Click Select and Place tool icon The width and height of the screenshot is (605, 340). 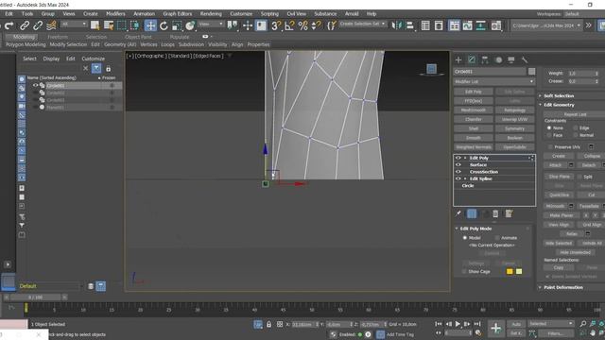pos(190,25)
